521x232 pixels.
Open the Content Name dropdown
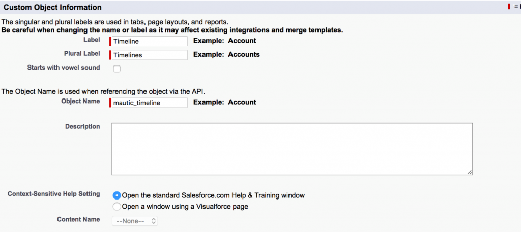(x=135, y=221)
